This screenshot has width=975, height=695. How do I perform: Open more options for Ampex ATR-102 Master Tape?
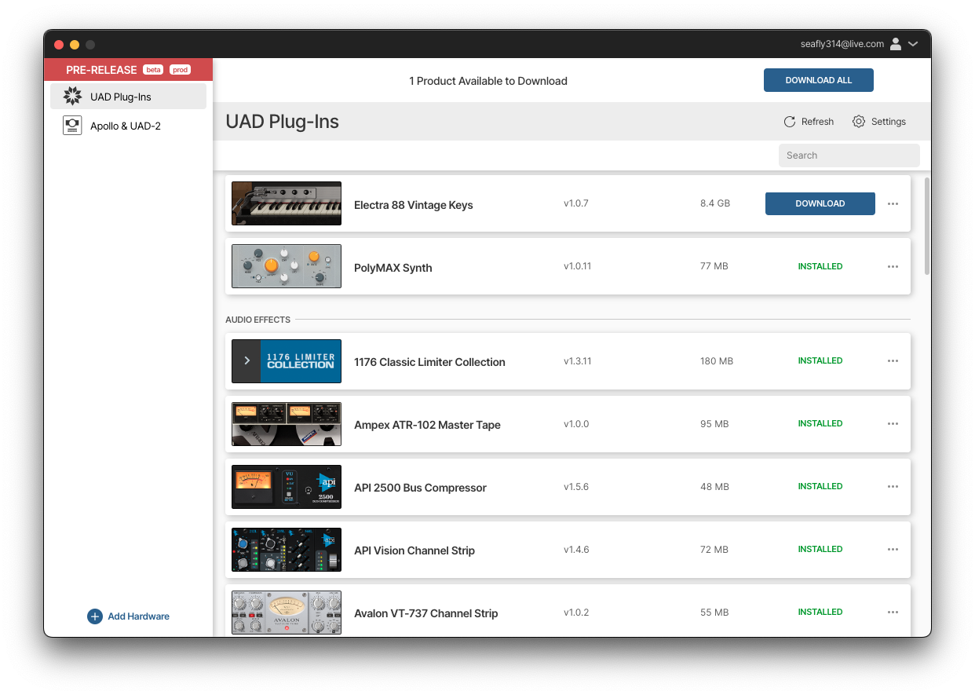point(893,423)
